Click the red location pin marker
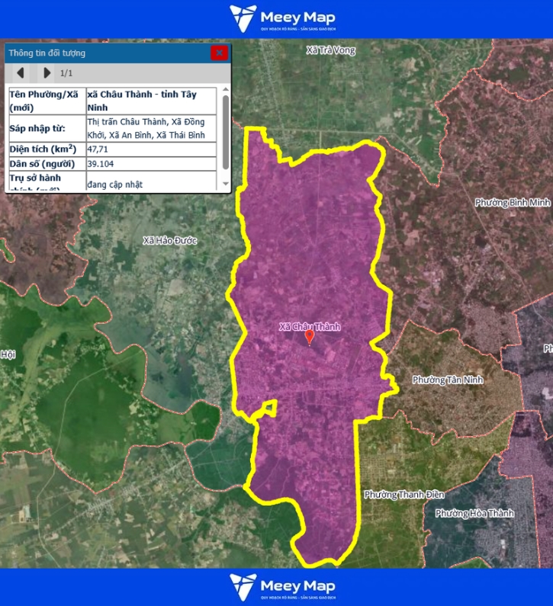 click(x=309, y=337)
